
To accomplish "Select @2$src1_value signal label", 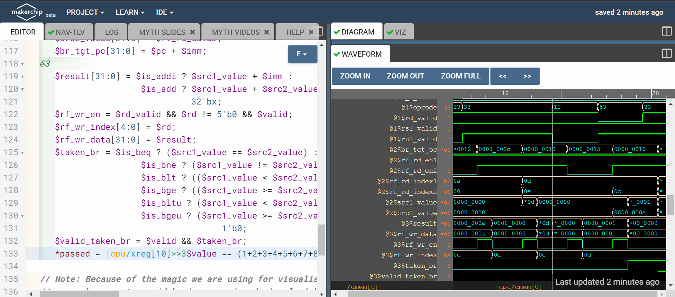I will 411,202.
